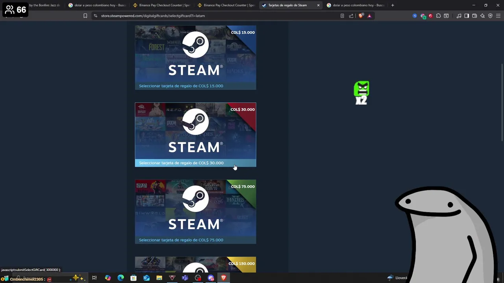Click the viewer count 66 overlay
This screenshot has width=504, height=283.
(16, 10)
